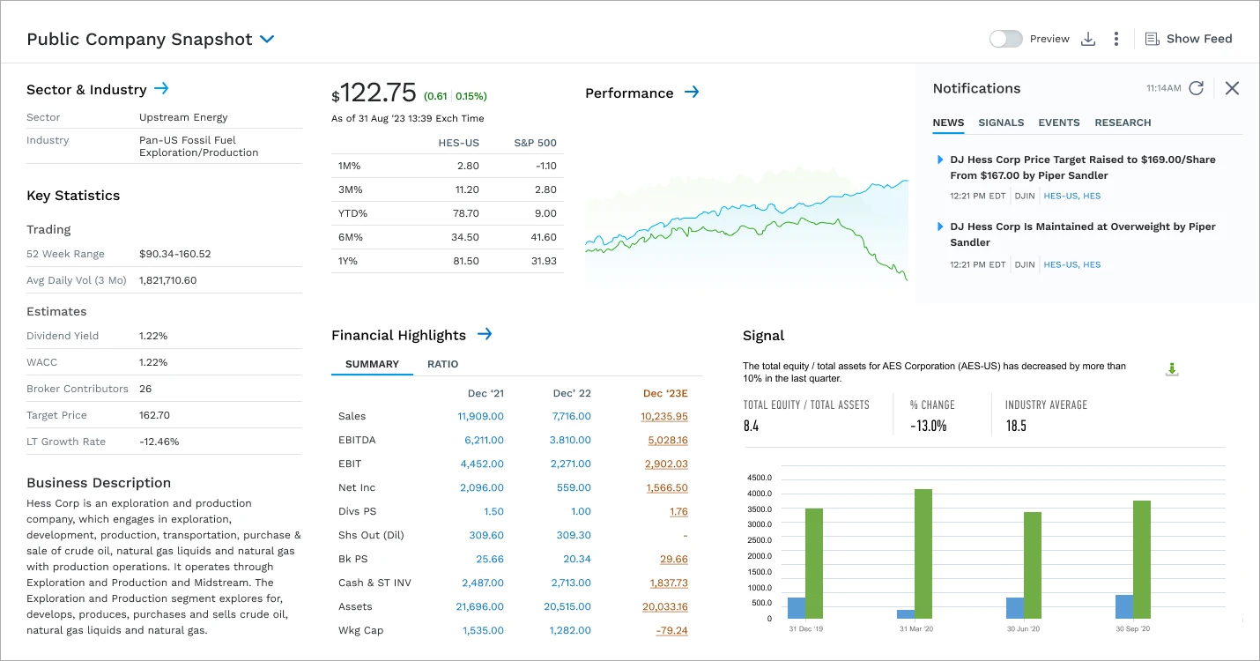Expand the Piper Sandler price target news item
Screen dimensions: 1260x661
click(939, 160)
